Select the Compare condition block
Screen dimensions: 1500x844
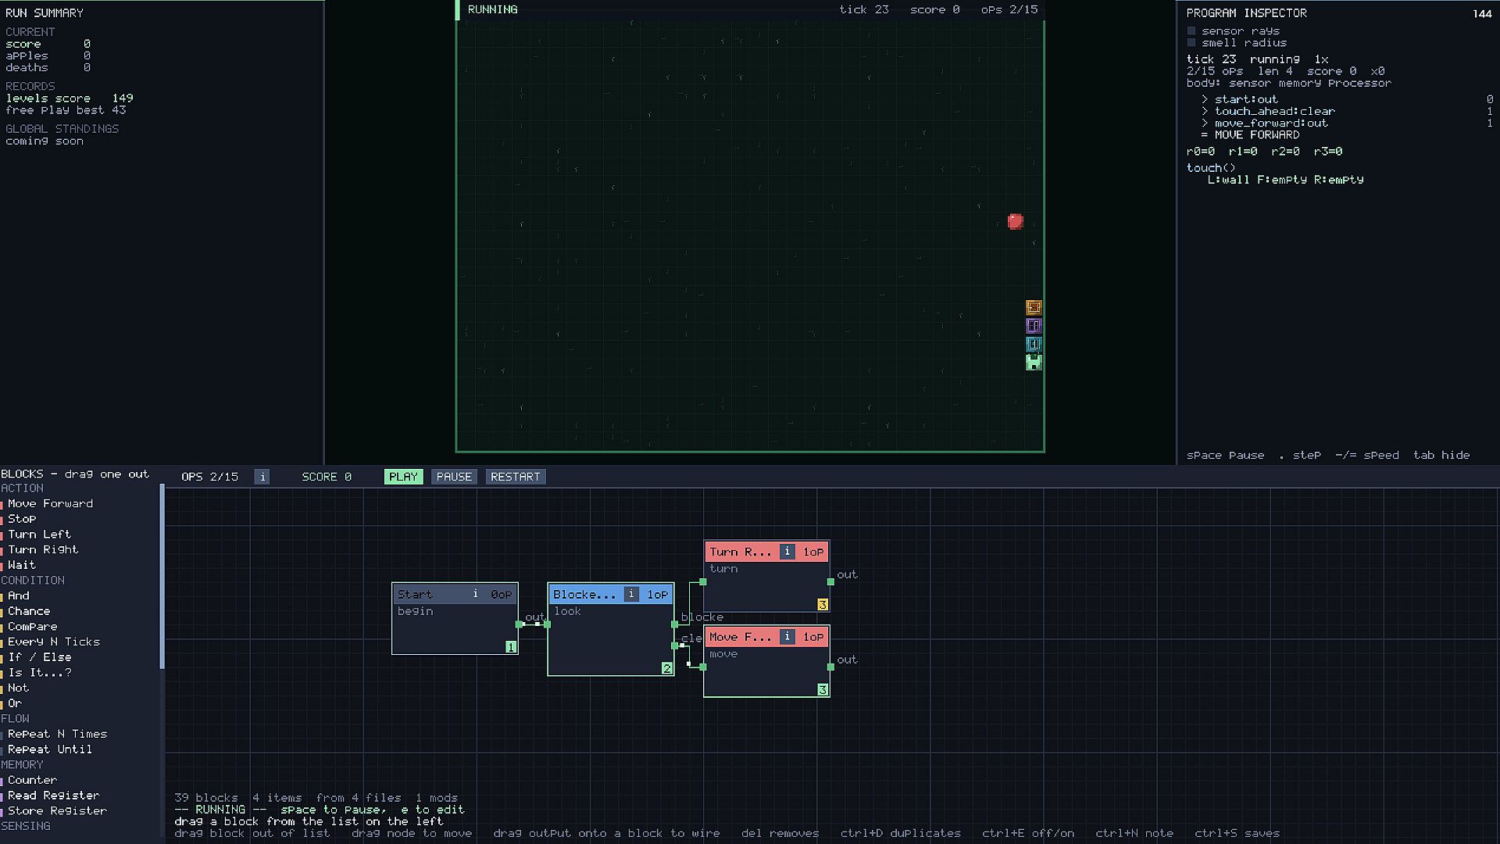[x=32, y=627]
